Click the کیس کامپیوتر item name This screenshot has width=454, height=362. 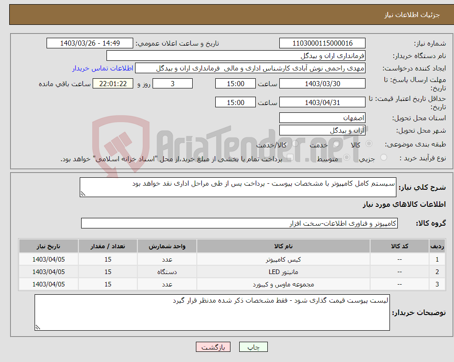(283, 260)
